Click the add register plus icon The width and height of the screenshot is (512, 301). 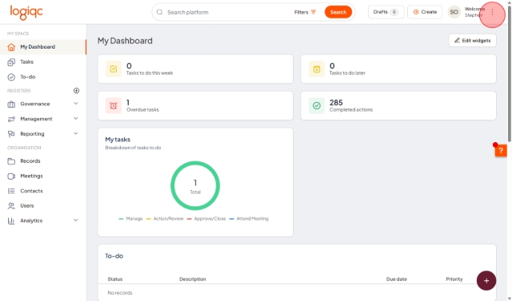click(77, 90)
